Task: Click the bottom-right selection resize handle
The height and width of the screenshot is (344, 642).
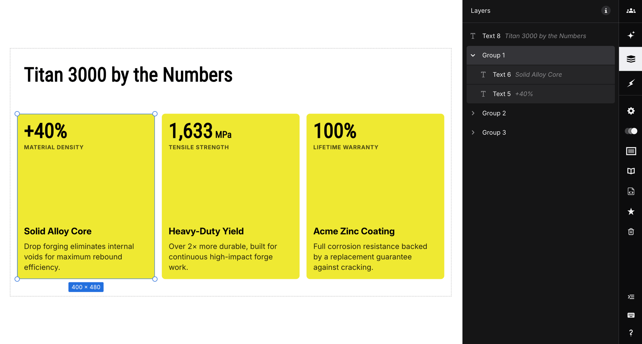Action: (155, 279)
